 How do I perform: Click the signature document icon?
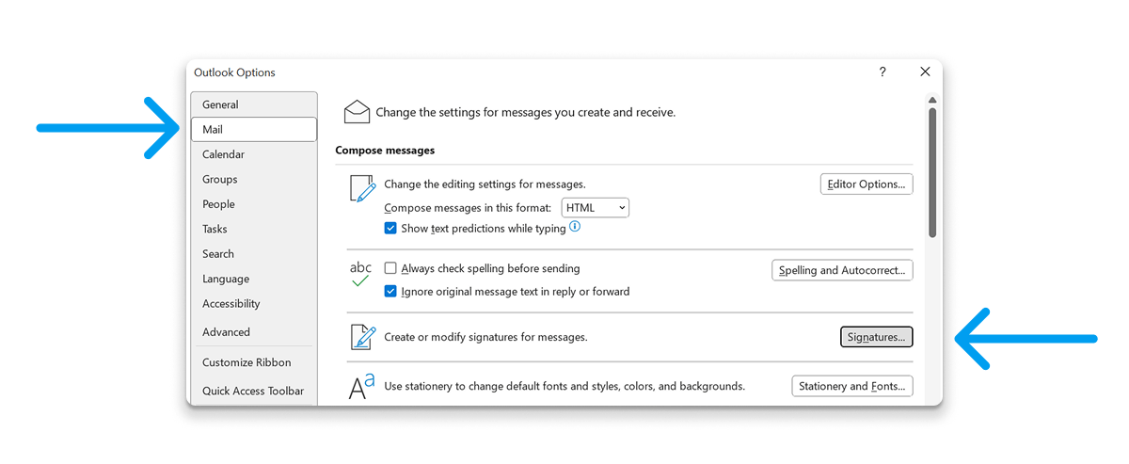(x=362, y=337)
